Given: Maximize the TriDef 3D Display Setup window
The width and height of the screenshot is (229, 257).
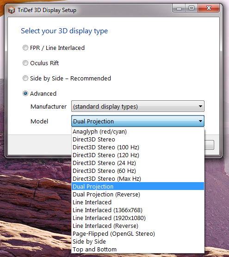Looking at the screenshot, I should pos(192,8).
